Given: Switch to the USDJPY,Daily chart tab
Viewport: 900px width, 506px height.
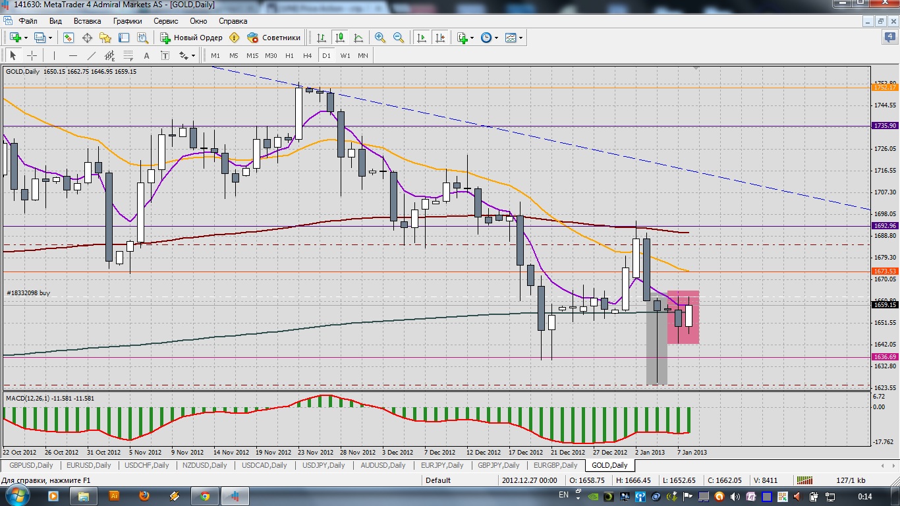Looking at the screenshot, I should tap(323, 465).
